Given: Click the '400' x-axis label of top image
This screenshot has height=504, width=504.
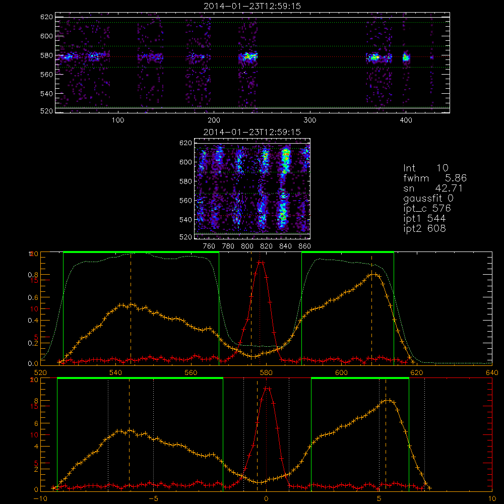Looking at the screenshot, I should coord(406,120).
